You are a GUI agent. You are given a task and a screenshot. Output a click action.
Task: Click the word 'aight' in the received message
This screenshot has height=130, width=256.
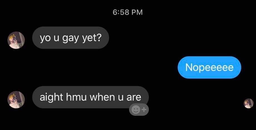(x=51, y=97)
